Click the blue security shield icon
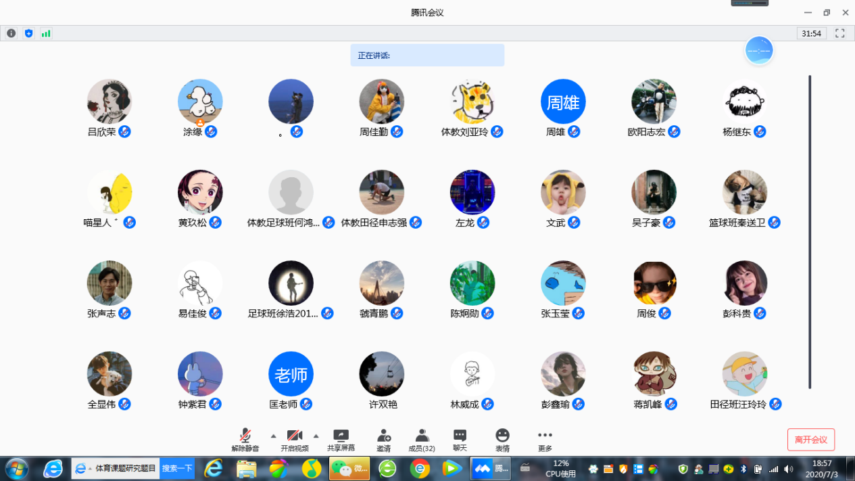This screenshot has height=481, width=855. (x=28, y=33)
